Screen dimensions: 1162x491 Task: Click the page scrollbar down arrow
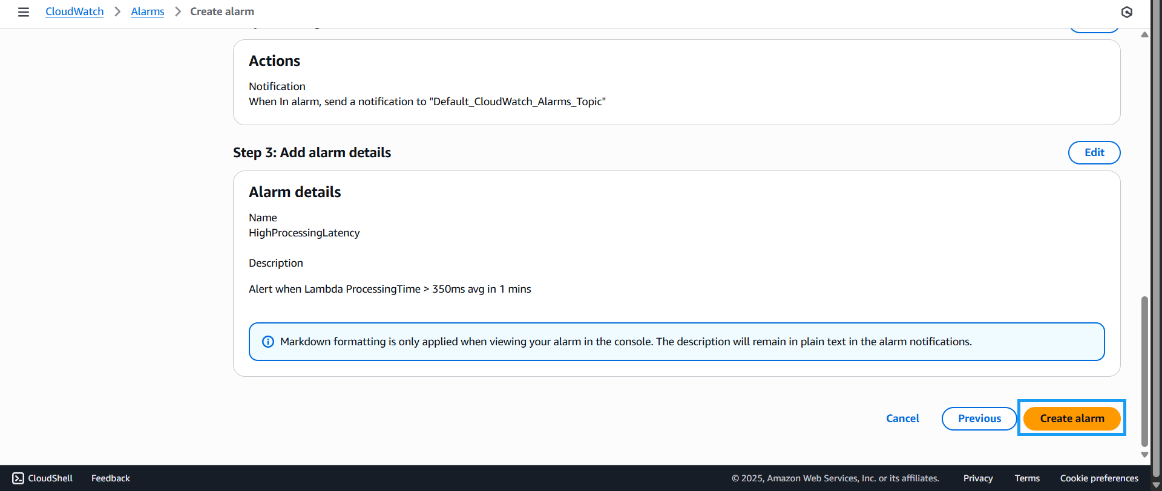pyautogui.click(x=1144, y=455)
